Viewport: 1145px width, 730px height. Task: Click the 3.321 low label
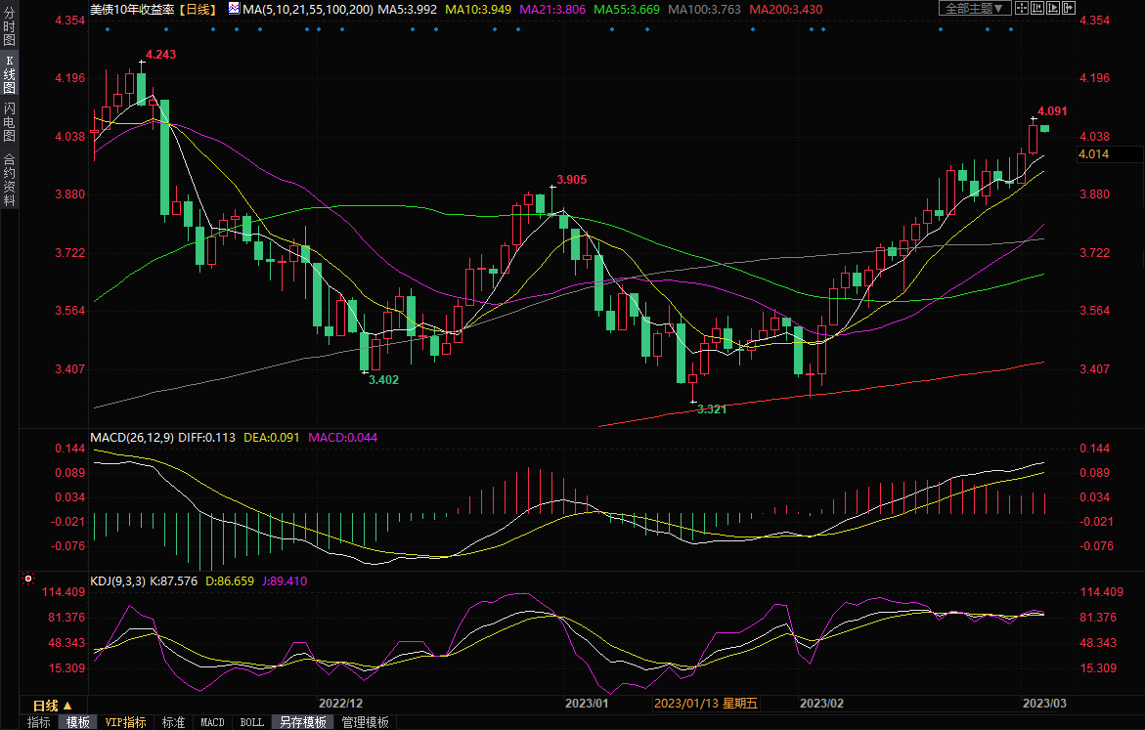coord(711,408)
